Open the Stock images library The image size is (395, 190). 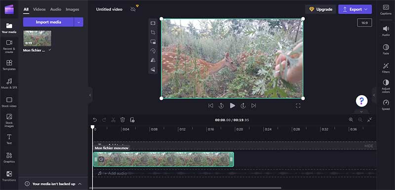pyautogui.click(x=9, y=120)
